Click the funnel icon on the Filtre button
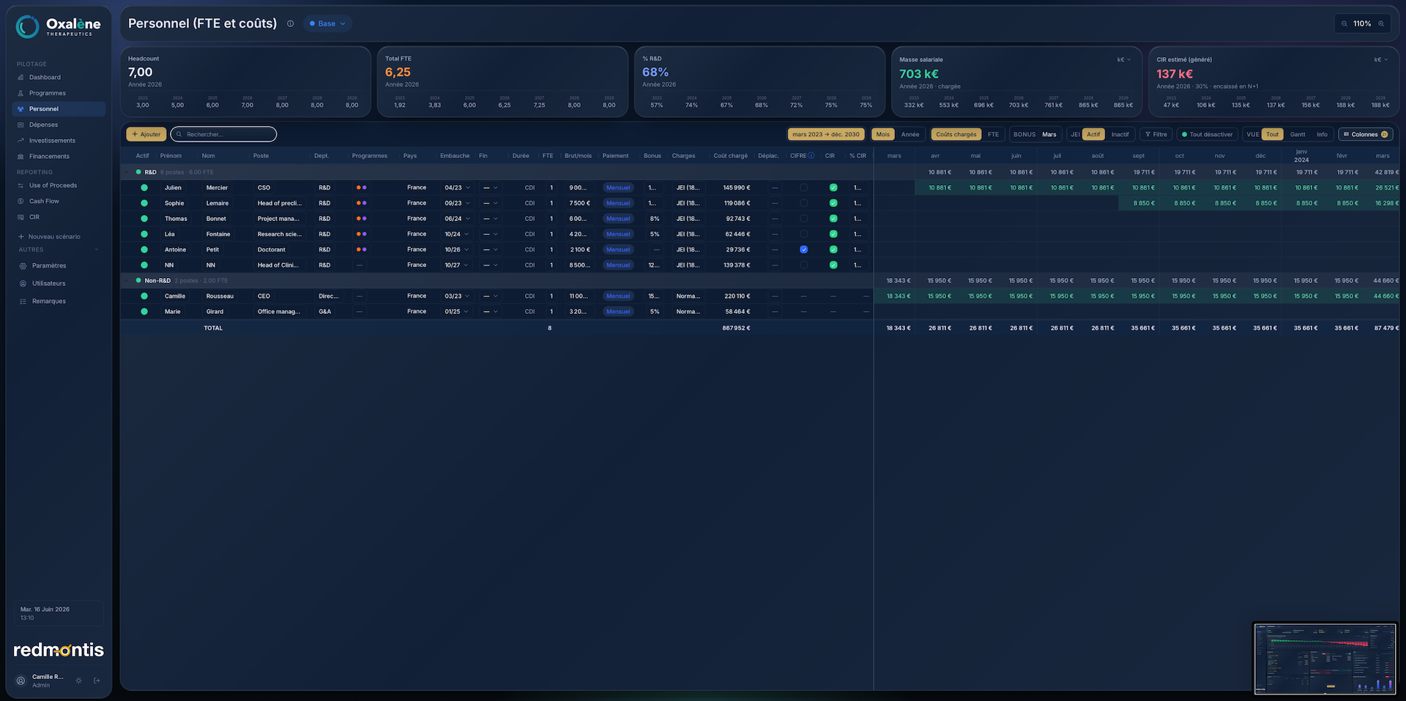The width and height of the screenshot is (1406, 701). pyautogui.click(x=1148, y=135)
